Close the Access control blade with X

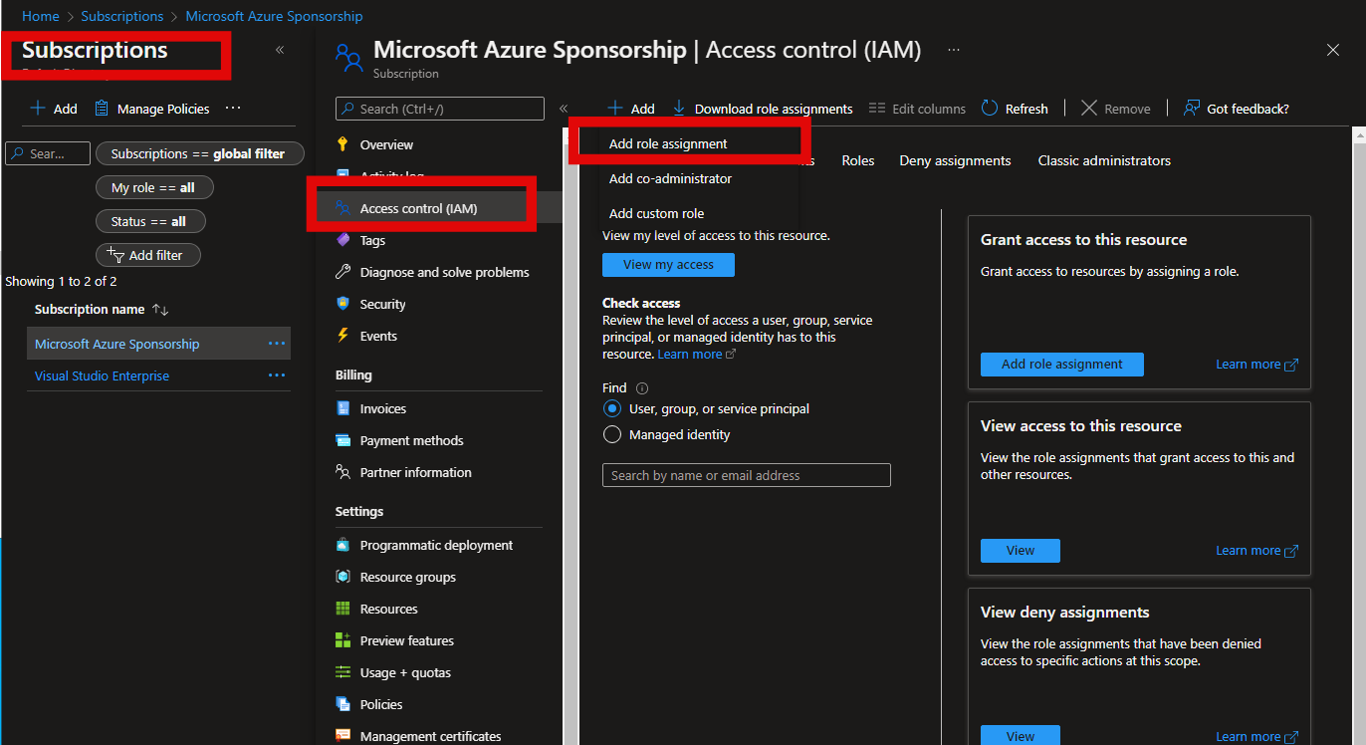(x=1333, y=50)
